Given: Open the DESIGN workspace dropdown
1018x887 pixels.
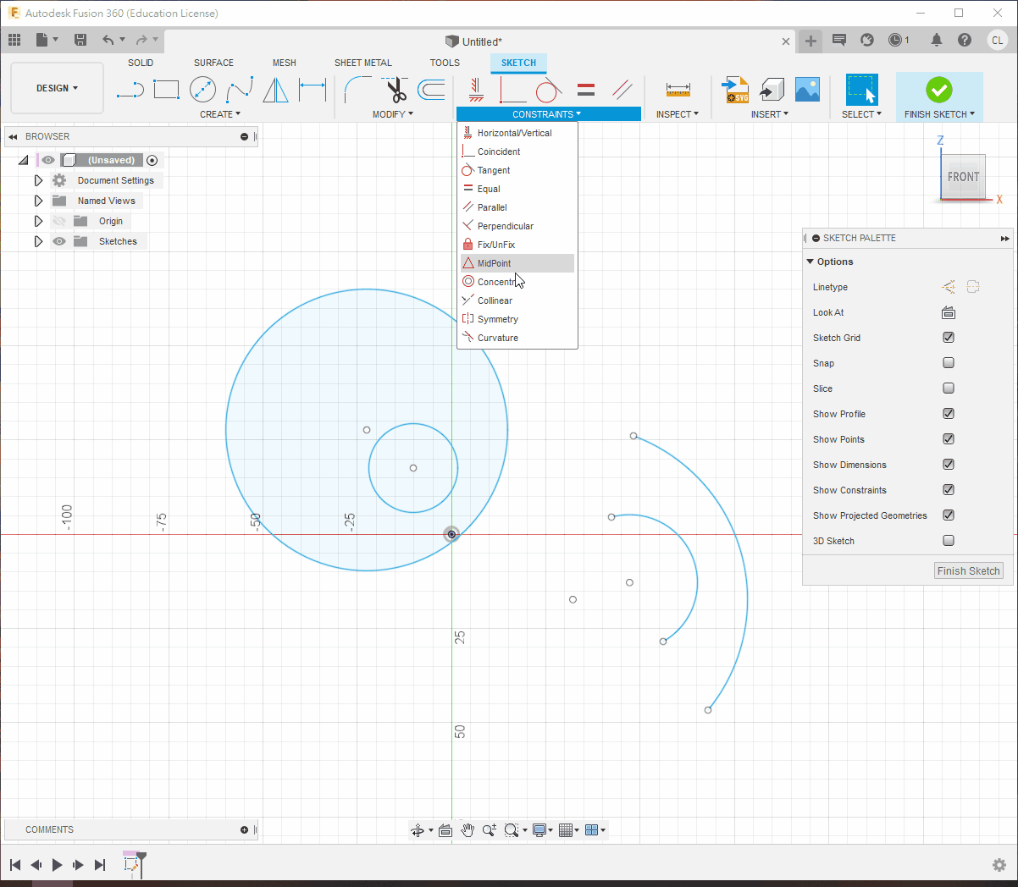Looking at the screenshot, I should pos(57,88).
